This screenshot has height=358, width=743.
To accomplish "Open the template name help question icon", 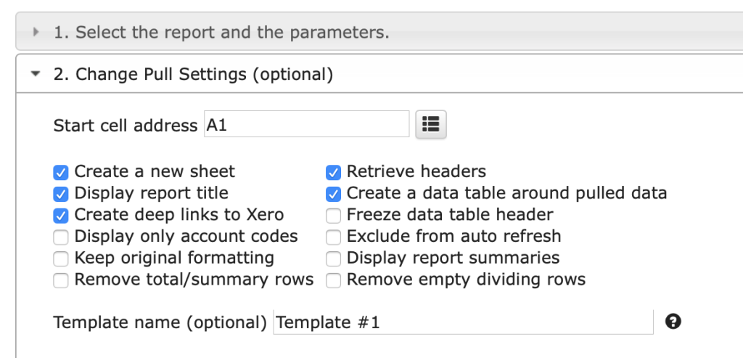I will coord(673,322).
